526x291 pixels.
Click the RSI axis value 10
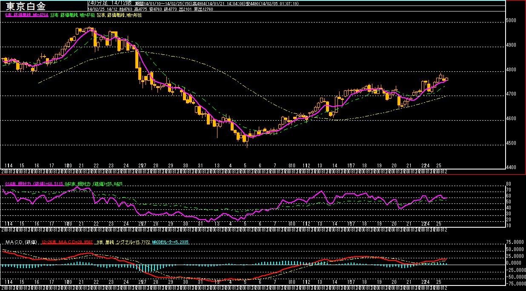509,225
